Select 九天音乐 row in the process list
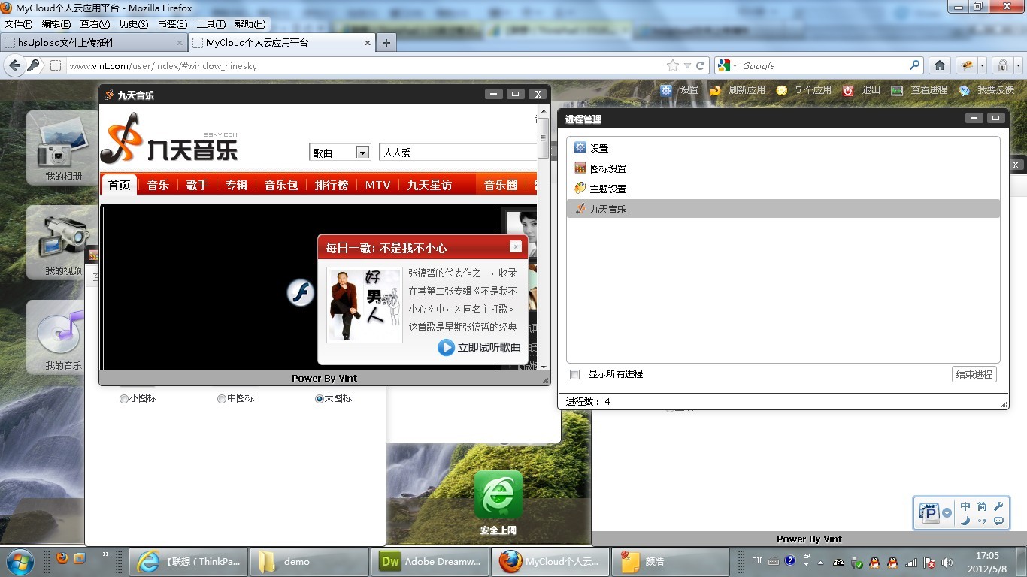This screenshot has height=577, width=1027. click(783, 209)
